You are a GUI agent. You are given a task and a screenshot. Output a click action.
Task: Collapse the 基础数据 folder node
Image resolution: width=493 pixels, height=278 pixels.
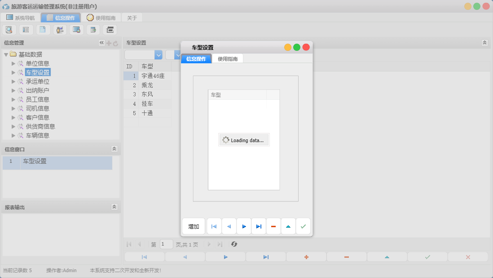6,54
